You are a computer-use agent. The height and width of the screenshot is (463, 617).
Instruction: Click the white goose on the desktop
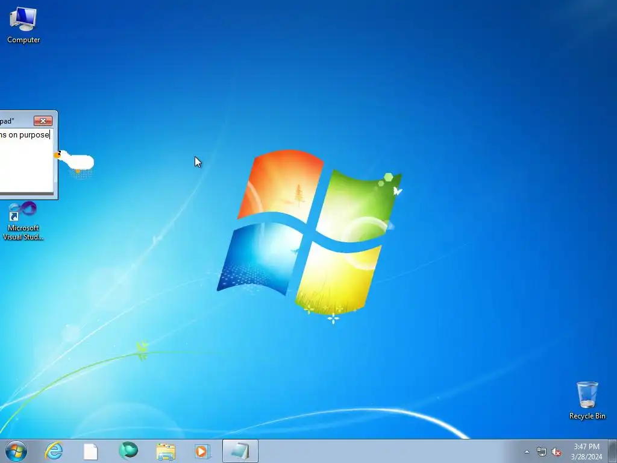tap(75, 162)
